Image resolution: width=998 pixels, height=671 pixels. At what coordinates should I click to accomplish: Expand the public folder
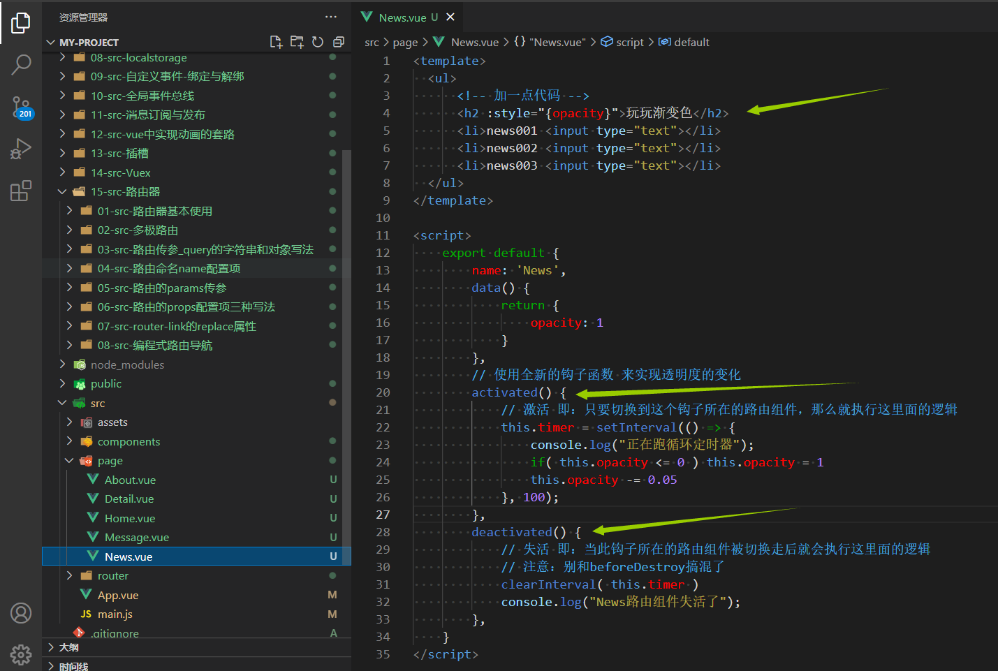tap(62, 383)
